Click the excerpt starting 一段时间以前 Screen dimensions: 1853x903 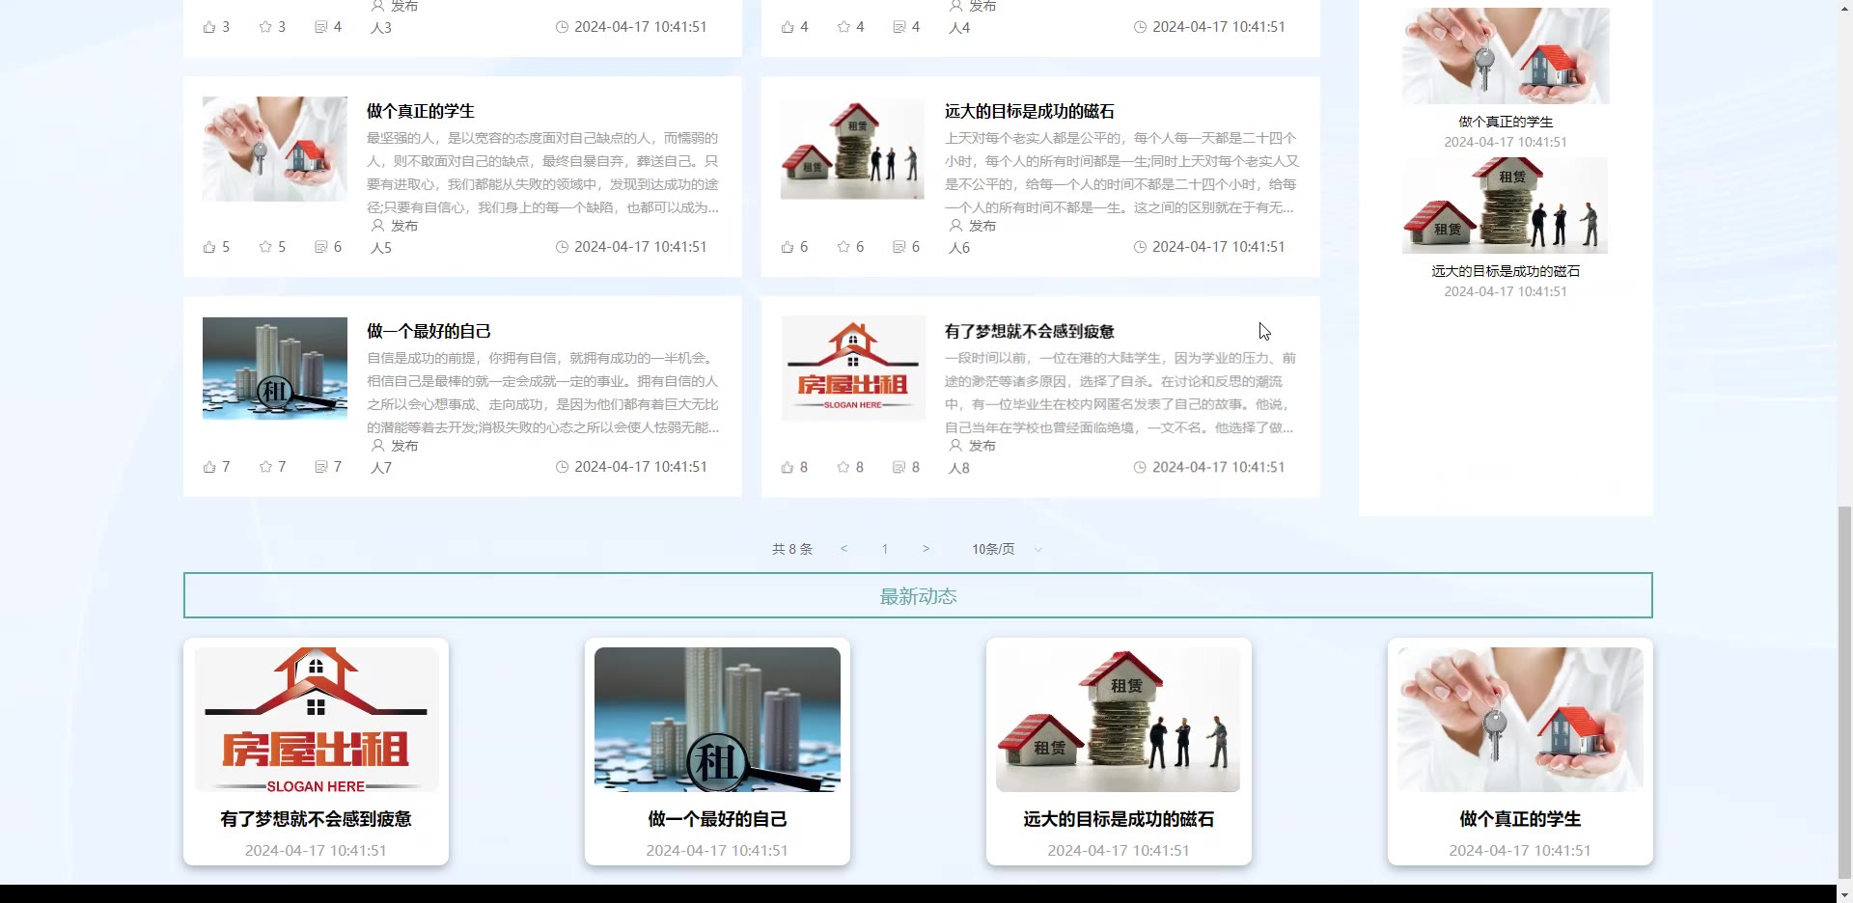pos(1121,393)
